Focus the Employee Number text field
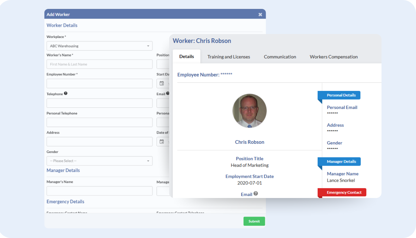Viewport: 416px width, 238px height. (x=99, y=84)
